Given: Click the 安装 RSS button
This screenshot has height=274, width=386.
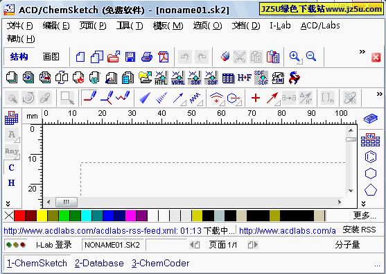Looking at the screenshot, I should [x=359, y=230].
